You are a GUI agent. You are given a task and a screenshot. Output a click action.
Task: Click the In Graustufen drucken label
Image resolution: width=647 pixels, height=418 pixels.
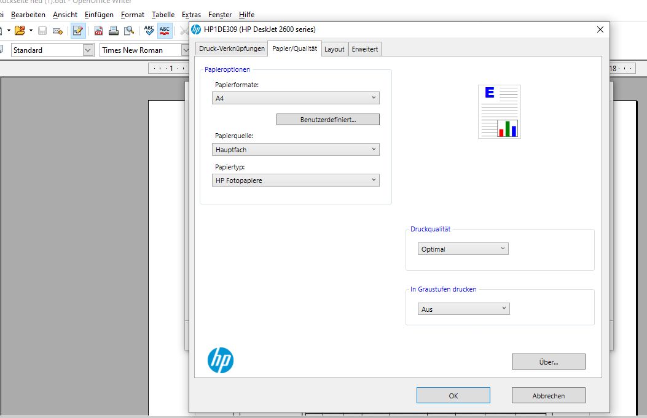[x=443, y=289]
